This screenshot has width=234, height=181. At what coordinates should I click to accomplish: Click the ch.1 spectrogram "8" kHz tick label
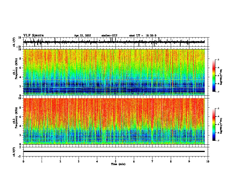(x=21, y=59)
